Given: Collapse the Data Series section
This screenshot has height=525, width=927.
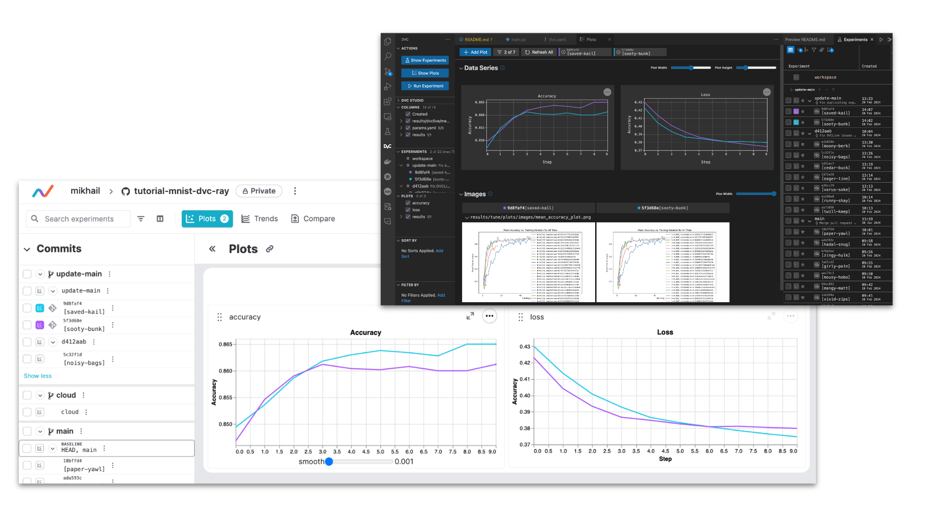Looking at the screenshot, I should pos(461,68).
